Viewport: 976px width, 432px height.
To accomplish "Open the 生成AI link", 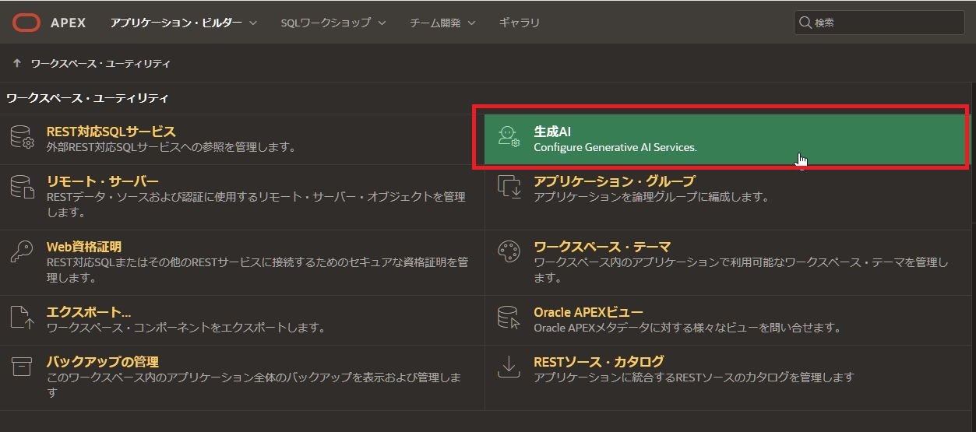I will pos(552,132).
